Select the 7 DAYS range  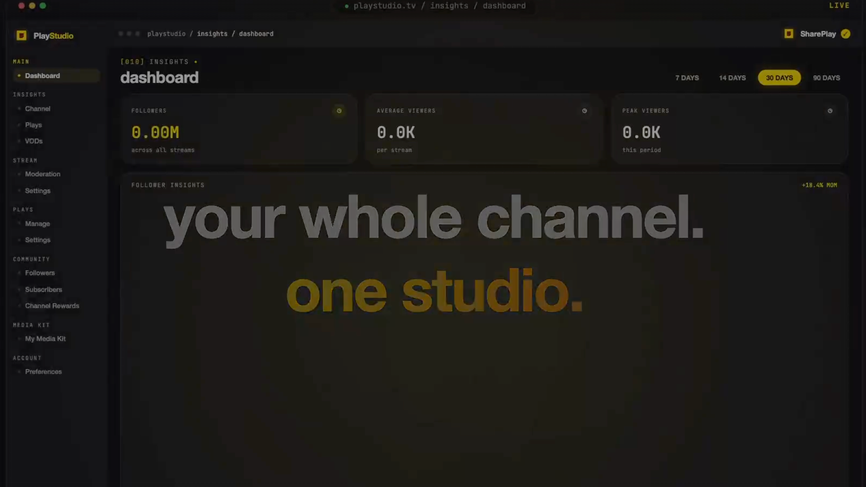click(x=687, y=78)
